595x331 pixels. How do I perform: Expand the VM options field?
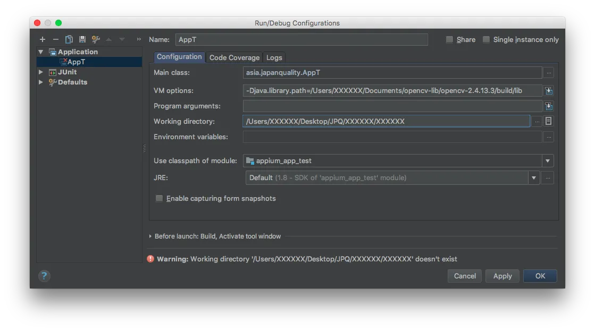(548, 90)
